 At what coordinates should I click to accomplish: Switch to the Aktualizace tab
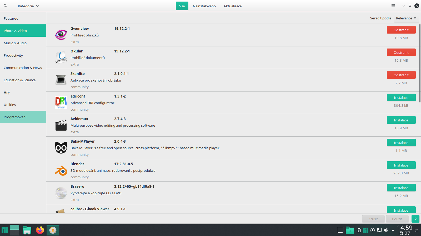point(232,6)
